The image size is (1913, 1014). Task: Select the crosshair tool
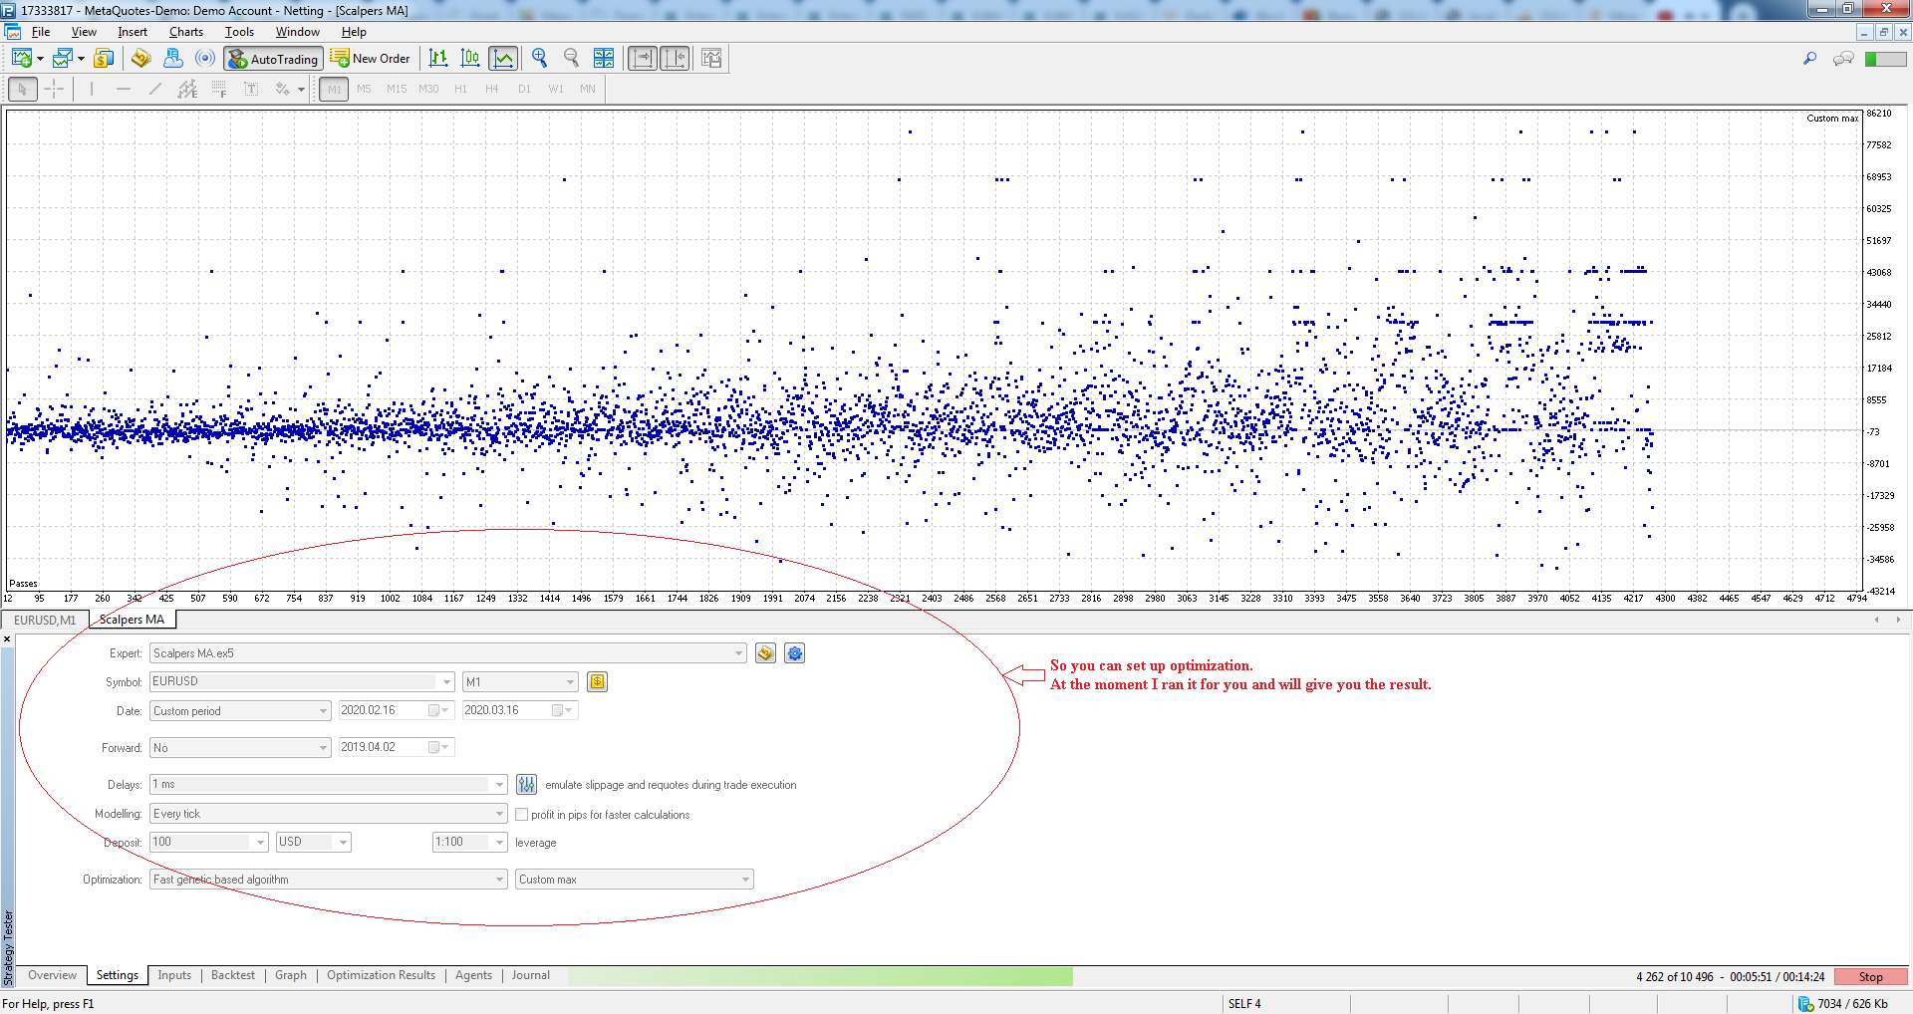[x=54, y=90]
